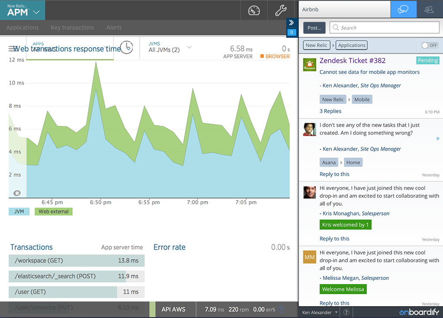Go to the Key transactions menu item

pos(72,27)
